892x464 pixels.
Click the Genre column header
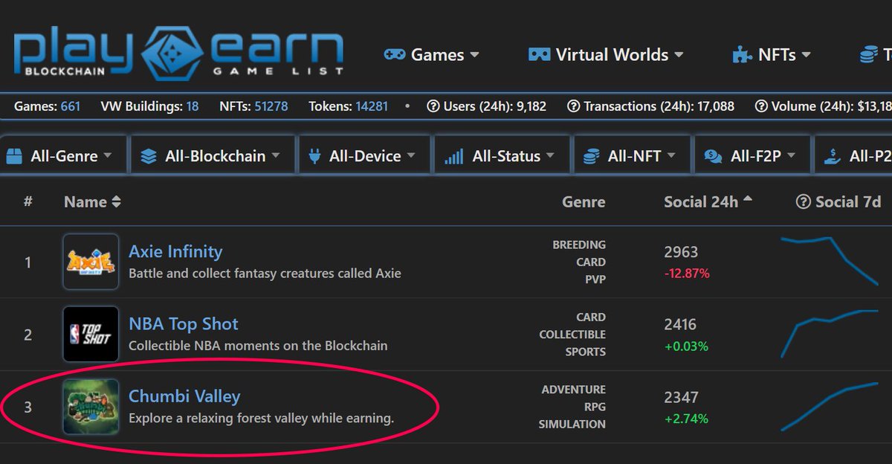pyautogui.click(x=584, y=202)
